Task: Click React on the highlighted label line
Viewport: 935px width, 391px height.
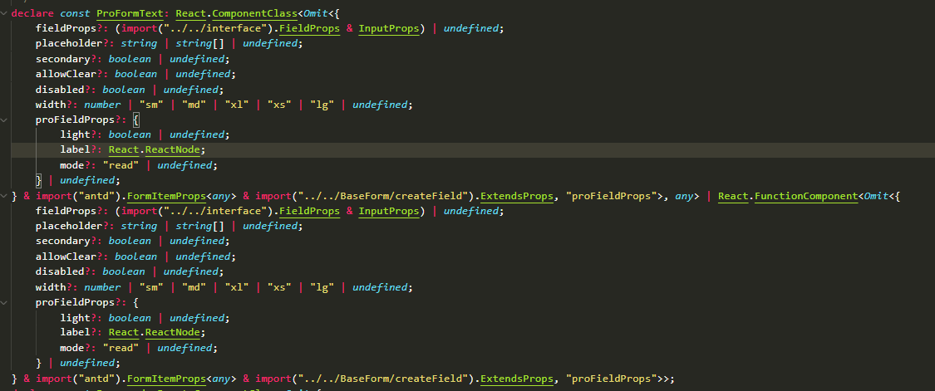Action: pyautogui.click(x=124, y=150)
